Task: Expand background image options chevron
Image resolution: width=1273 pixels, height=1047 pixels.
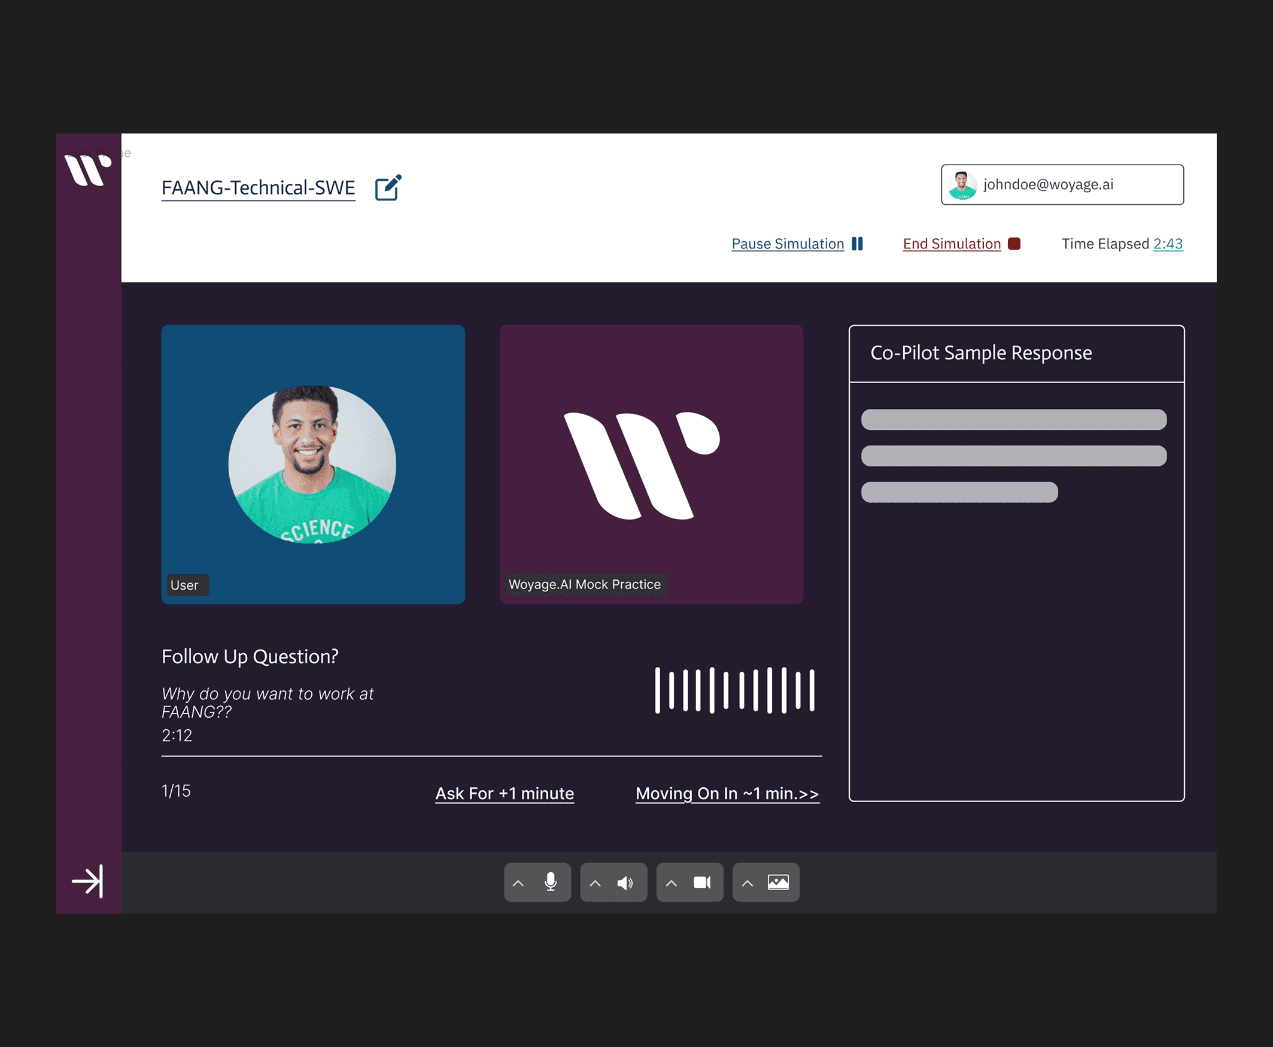Action: pyautogui.click(x=747, y=883)
